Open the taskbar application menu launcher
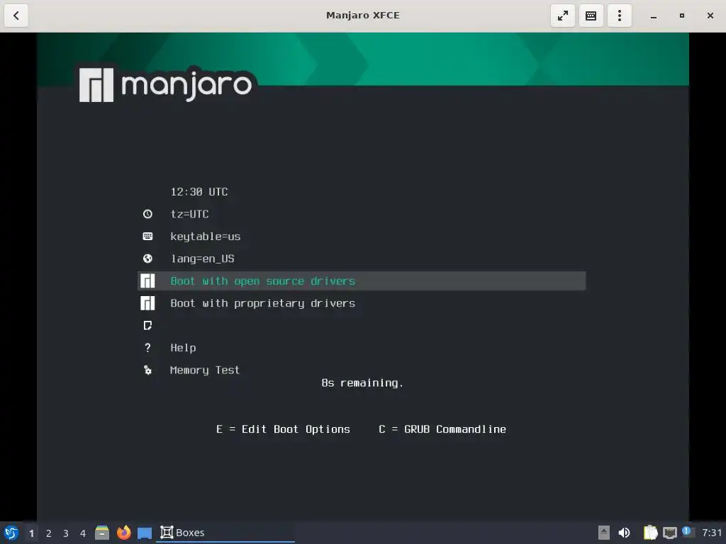 click(11, 533)
